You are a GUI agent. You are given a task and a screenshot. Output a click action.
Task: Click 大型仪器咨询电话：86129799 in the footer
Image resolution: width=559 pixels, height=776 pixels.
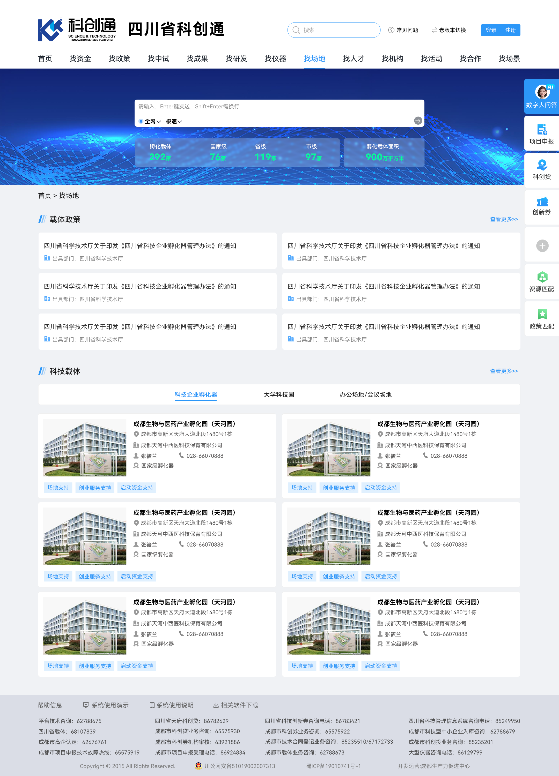[445, 752]
